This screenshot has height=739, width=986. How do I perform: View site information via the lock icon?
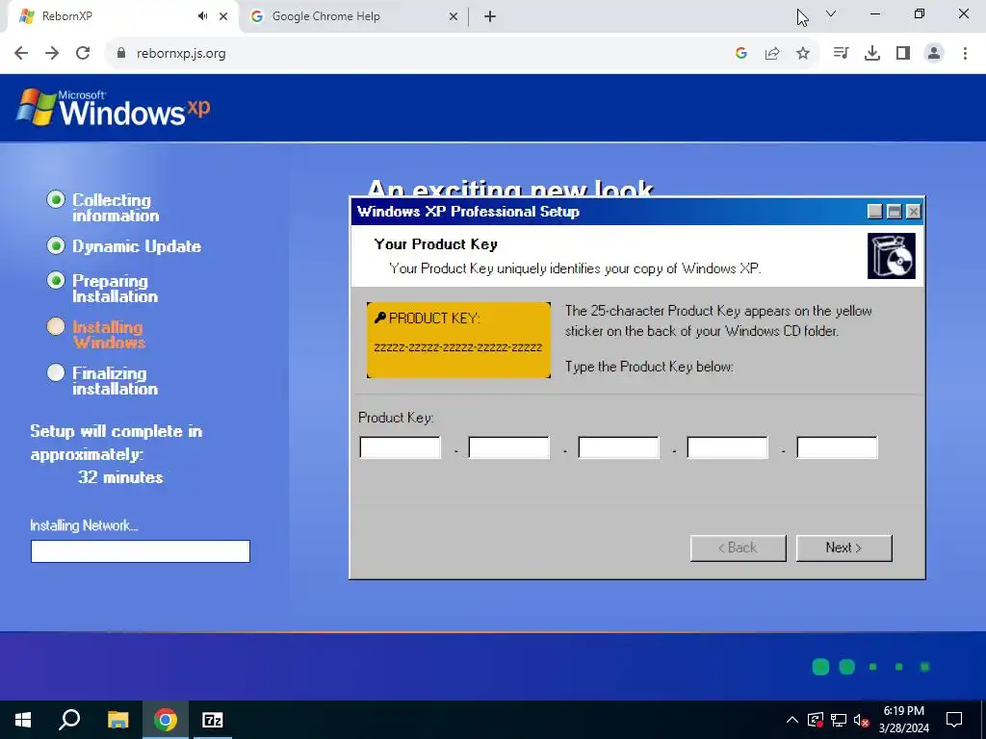pyautogui.click(x=121, y=54)
